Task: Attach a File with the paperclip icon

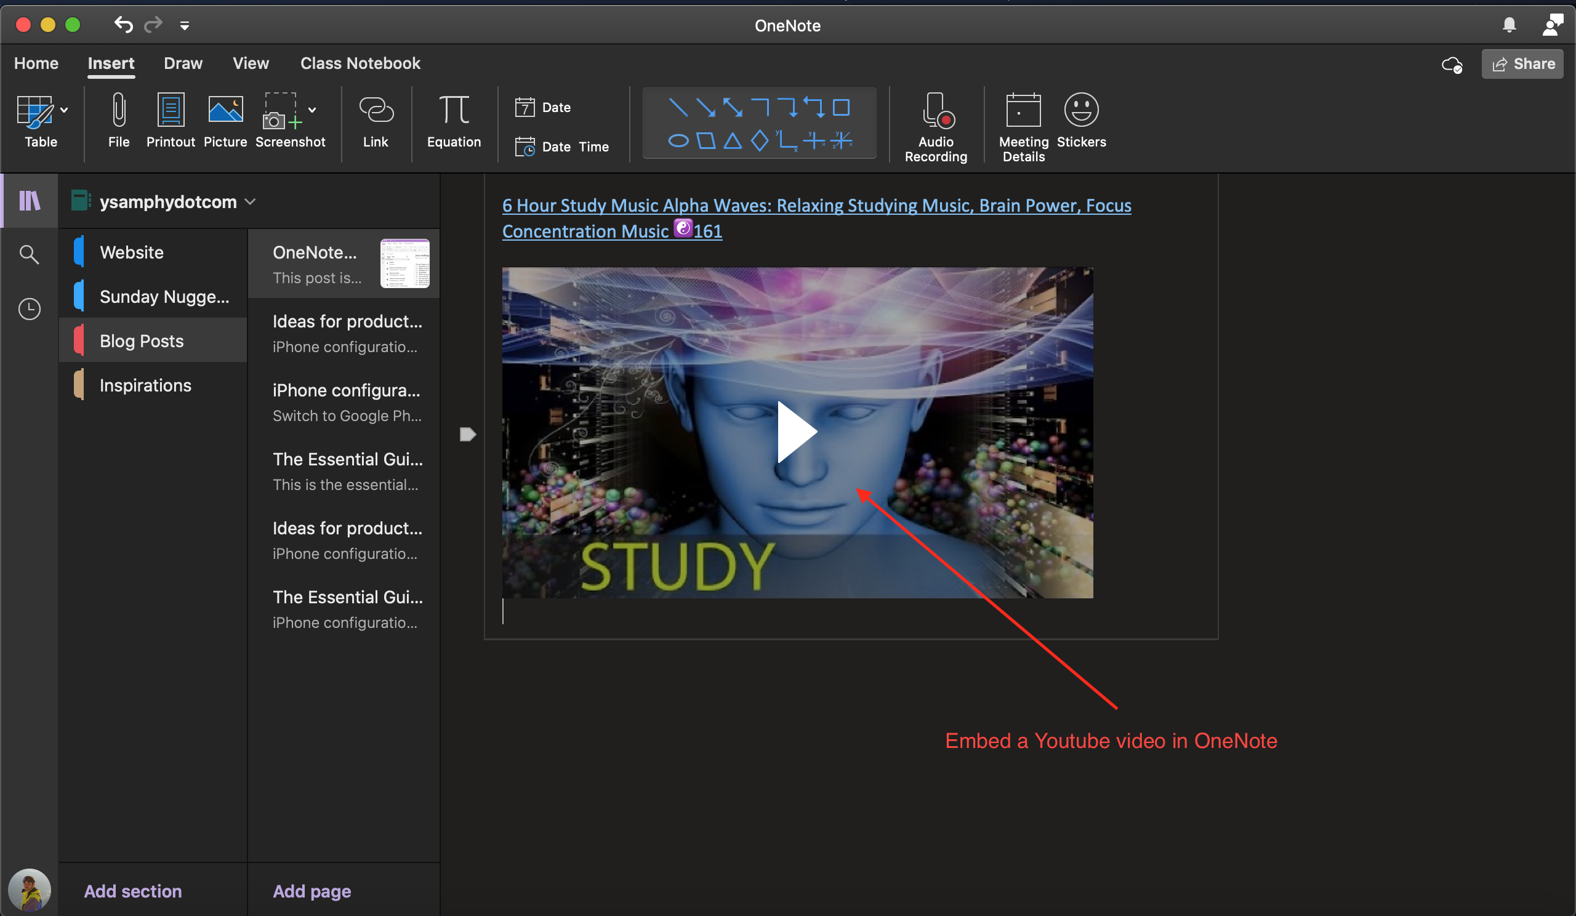Action: (x=119, y=121)
